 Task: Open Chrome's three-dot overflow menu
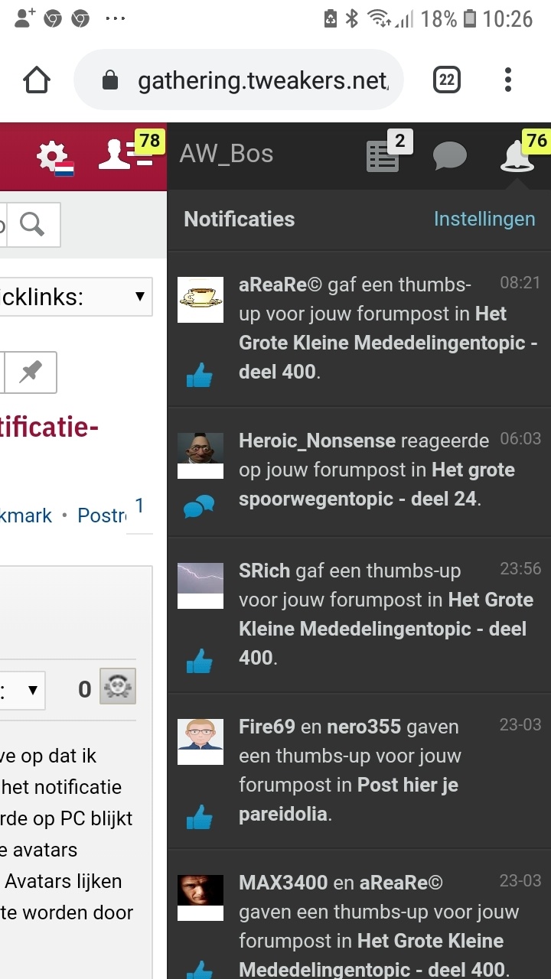tap(507, 79)
